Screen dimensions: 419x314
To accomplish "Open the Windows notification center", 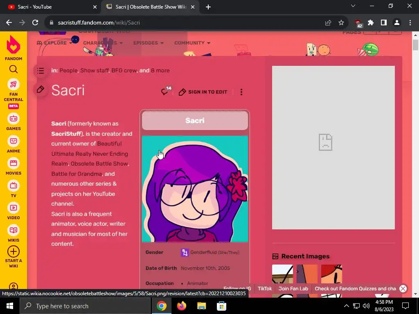I will 405,306.
